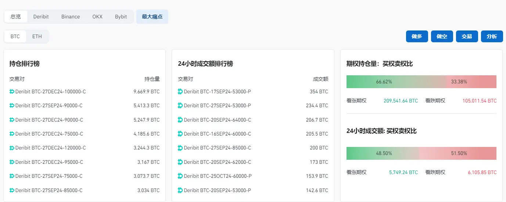
Task: Open Deribit BTC-27DEC24-95000-C pair link
Action: click(49, 162)
